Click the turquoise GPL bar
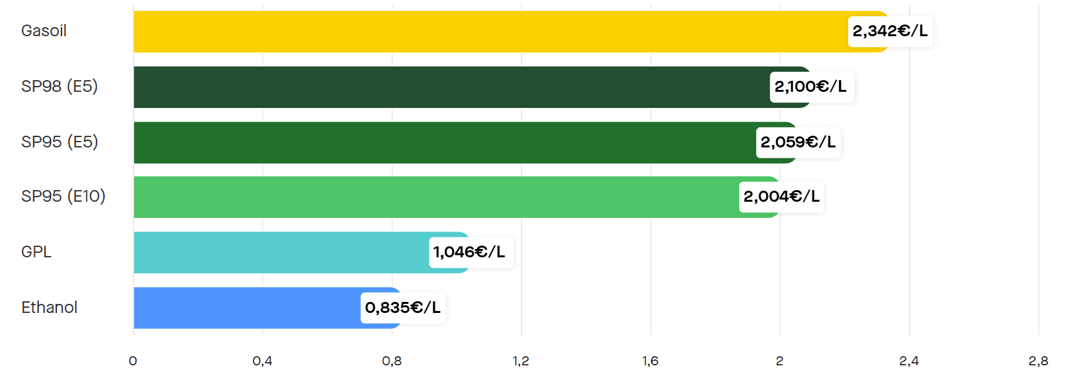The width and height of the screenshot is (1067, 375). pyautogui.click(x=279, y=253)
